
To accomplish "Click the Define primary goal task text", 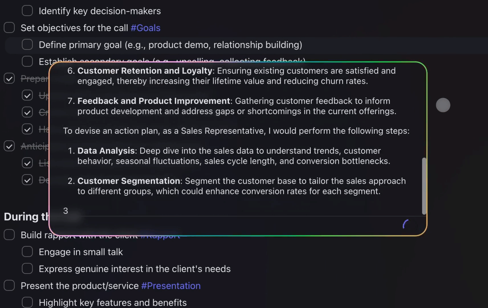I will (x=170, y=45).
